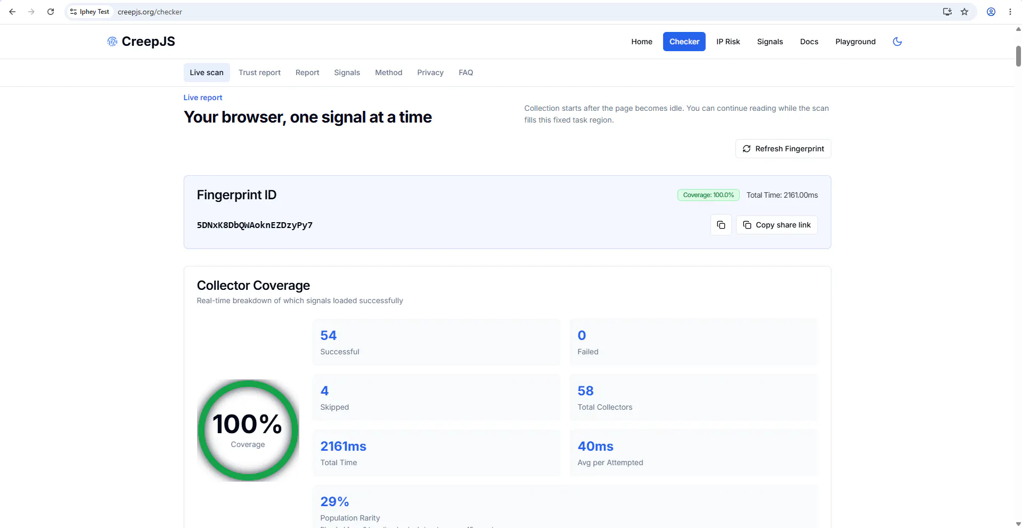
Task: Open the FAQ tab
Action: (466, 72)
